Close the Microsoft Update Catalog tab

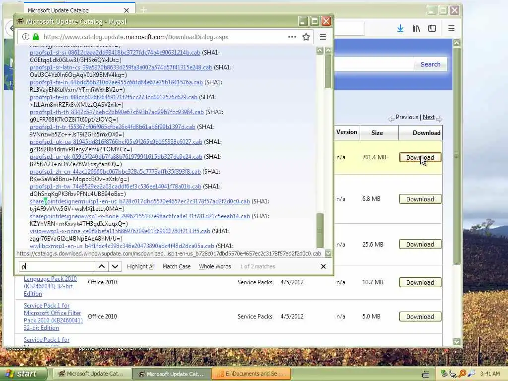coord(127,10)
